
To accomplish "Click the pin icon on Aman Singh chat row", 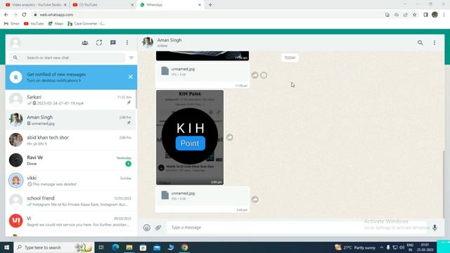I will [x=129, y=123].
